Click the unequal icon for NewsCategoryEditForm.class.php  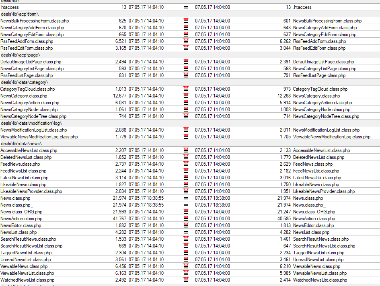click(186, 34)
